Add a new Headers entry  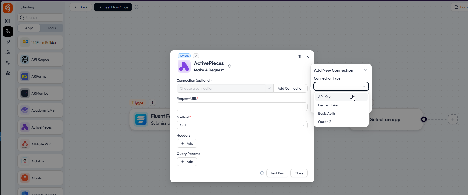pyautogui.click(x=187, y=143)
